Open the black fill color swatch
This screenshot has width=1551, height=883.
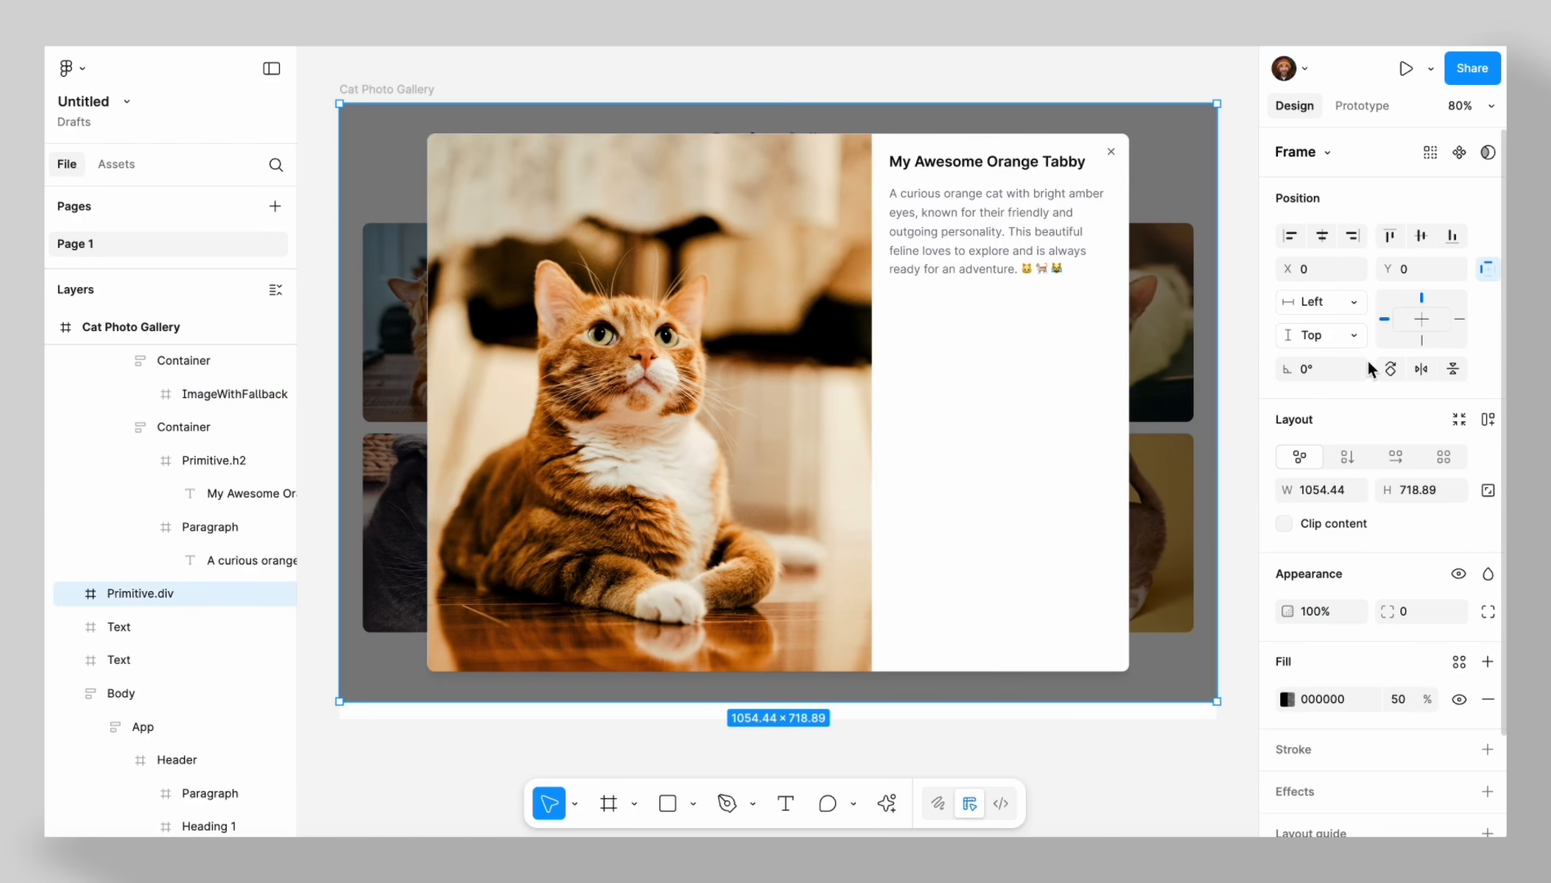(1287, 699)
